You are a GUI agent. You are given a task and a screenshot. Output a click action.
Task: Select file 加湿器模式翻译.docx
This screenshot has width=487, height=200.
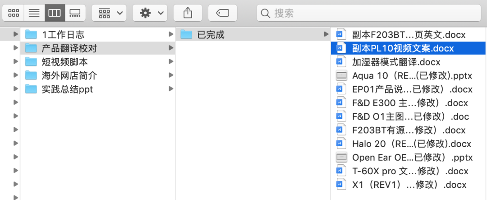click(409, 62)
